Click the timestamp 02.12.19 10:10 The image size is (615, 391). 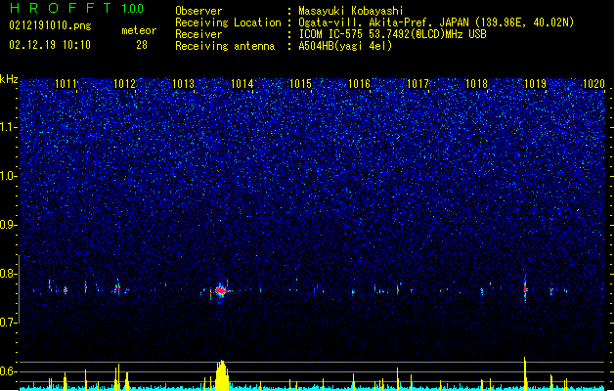[50, 45]
